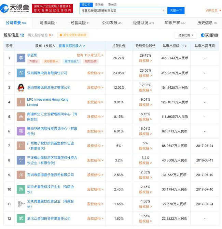Open 深圳市腾讯信息技术有限公司 company link

click(49, 87)
